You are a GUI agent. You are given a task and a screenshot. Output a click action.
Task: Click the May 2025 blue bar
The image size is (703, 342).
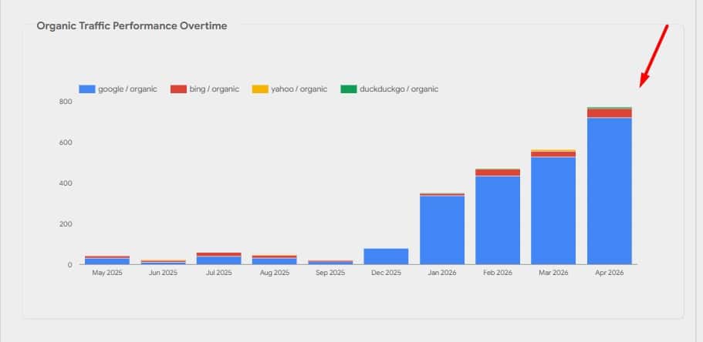tap(107, 261)
